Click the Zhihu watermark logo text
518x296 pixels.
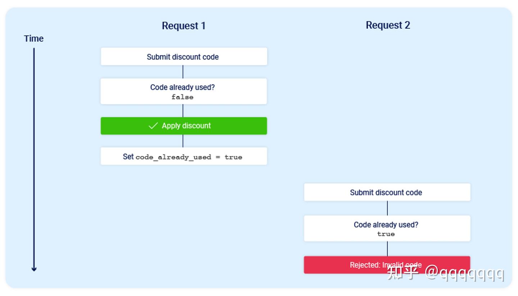point(403,272)
